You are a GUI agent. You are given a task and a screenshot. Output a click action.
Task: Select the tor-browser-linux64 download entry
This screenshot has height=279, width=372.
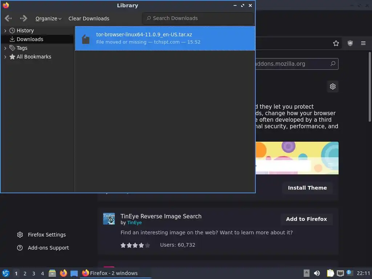(x=165, y=38)
